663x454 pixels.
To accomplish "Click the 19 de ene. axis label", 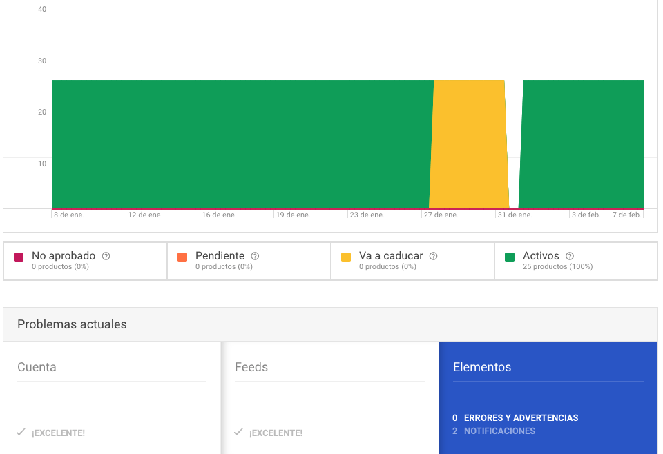I will 293,215.
